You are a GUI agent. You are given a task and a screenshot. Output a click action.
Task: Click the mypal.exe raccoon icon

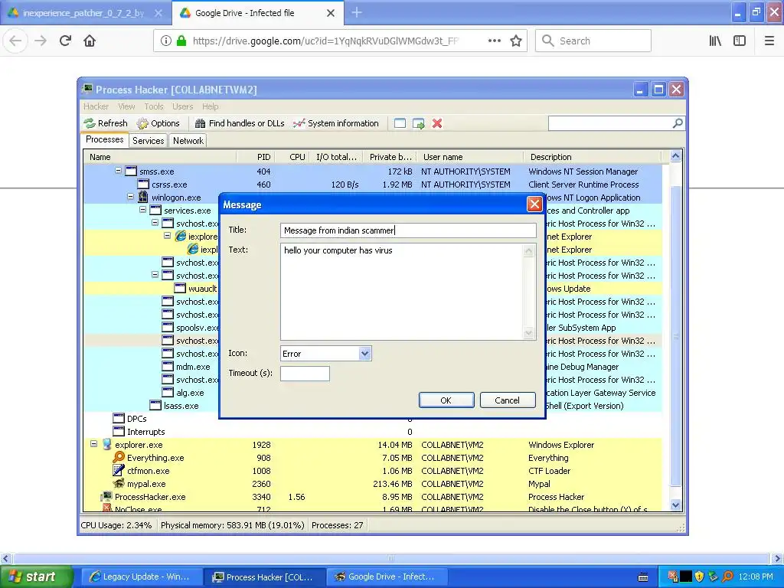[119, 484]
